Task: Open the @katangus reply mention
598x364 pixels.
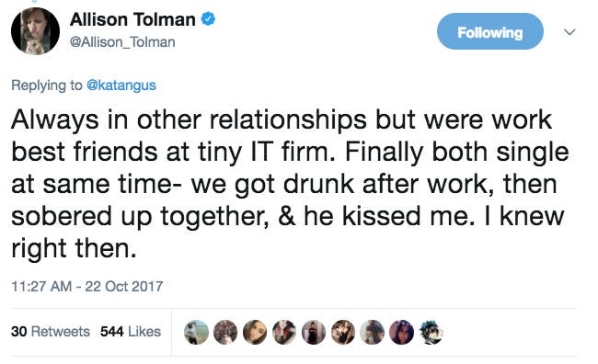Action: 121,85
